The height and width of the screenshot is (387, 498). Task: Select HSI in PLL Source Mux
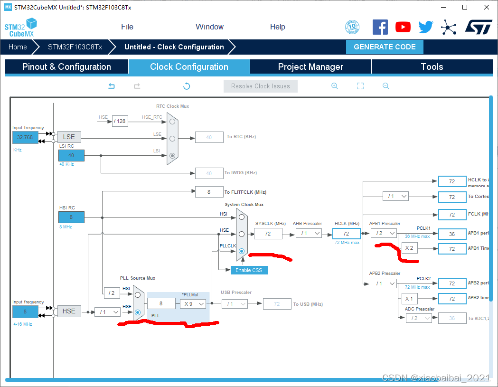click(x=138, y=295)
